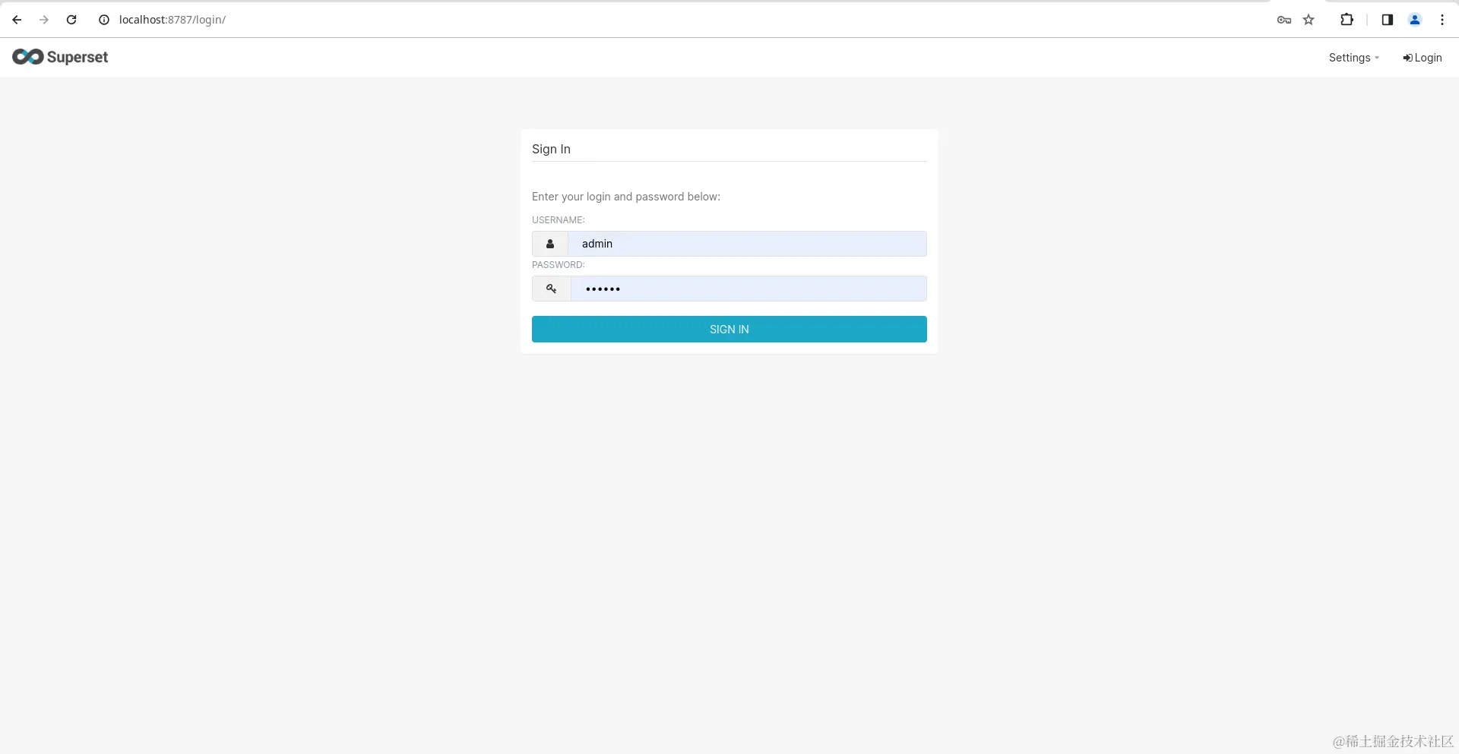Screen dimensions: 1459x754
Task: Click the PASSWORD: label
Action: pos(559,265)
